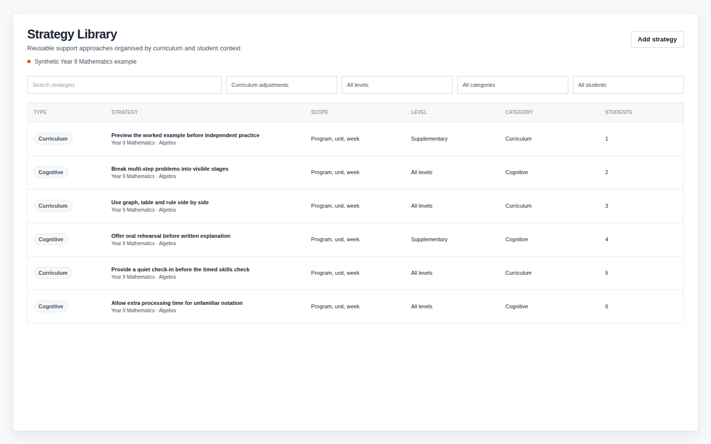Image resolution: width=711 pixels, height=444 pixels.
Task: Open the All students filter dropdown
Action: [x=628, y=85]
